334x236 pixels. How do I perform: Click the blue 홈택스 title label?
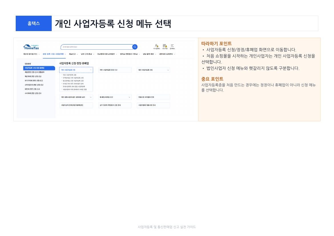click(34, 23)
